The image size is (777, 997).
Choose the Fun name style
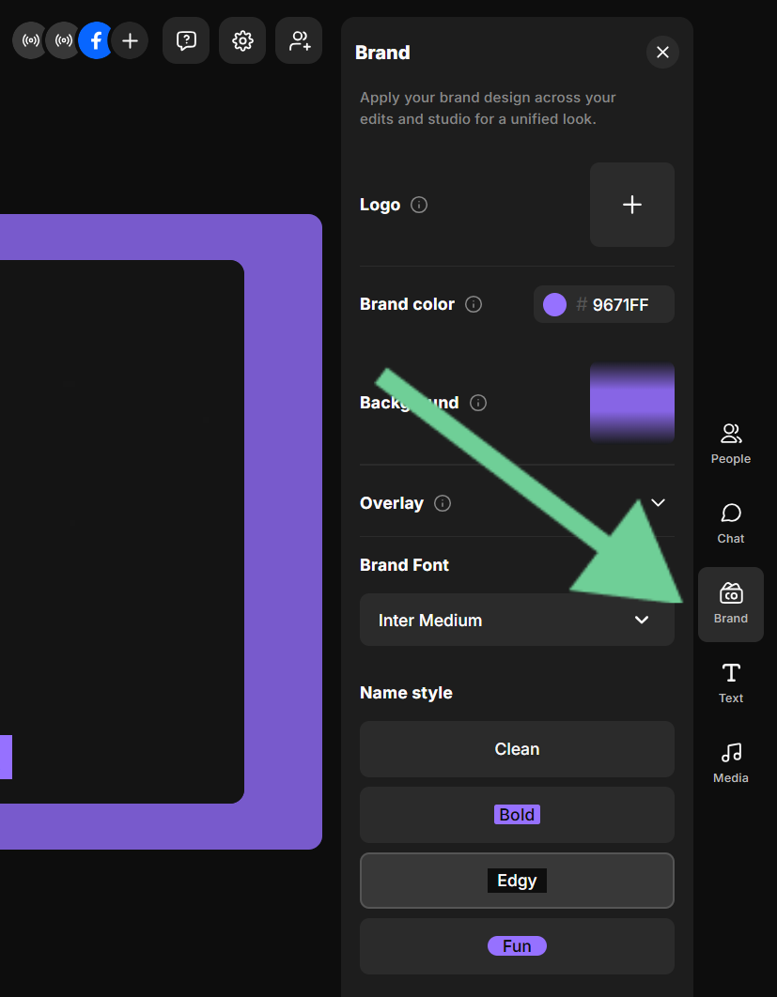[517, 946]
